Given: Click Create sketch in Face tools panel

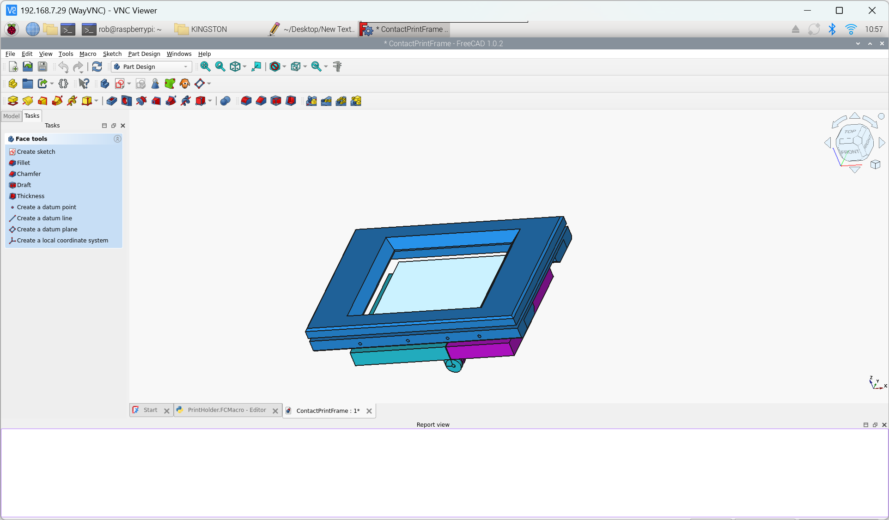Looking at the screenshot, I should (x=36, y=151).
